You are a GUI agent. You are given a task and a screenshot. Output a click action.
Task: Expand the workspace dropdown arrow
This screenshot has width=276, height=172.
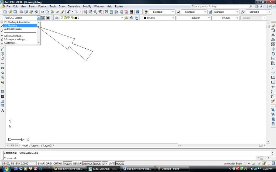(39, 18)
